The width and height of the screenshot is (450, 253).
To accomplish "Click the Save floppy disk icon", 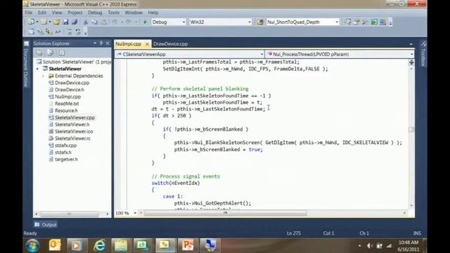I will 65,22.
